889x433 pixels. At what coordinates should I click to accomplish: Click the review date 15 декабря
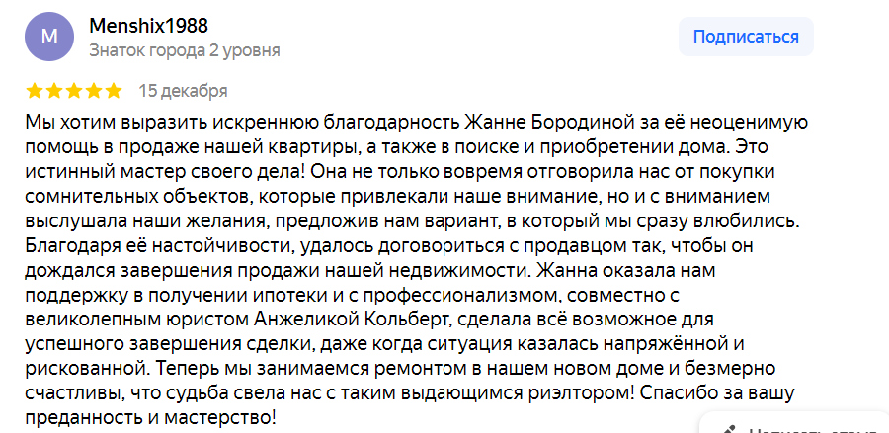pos(183,91)
